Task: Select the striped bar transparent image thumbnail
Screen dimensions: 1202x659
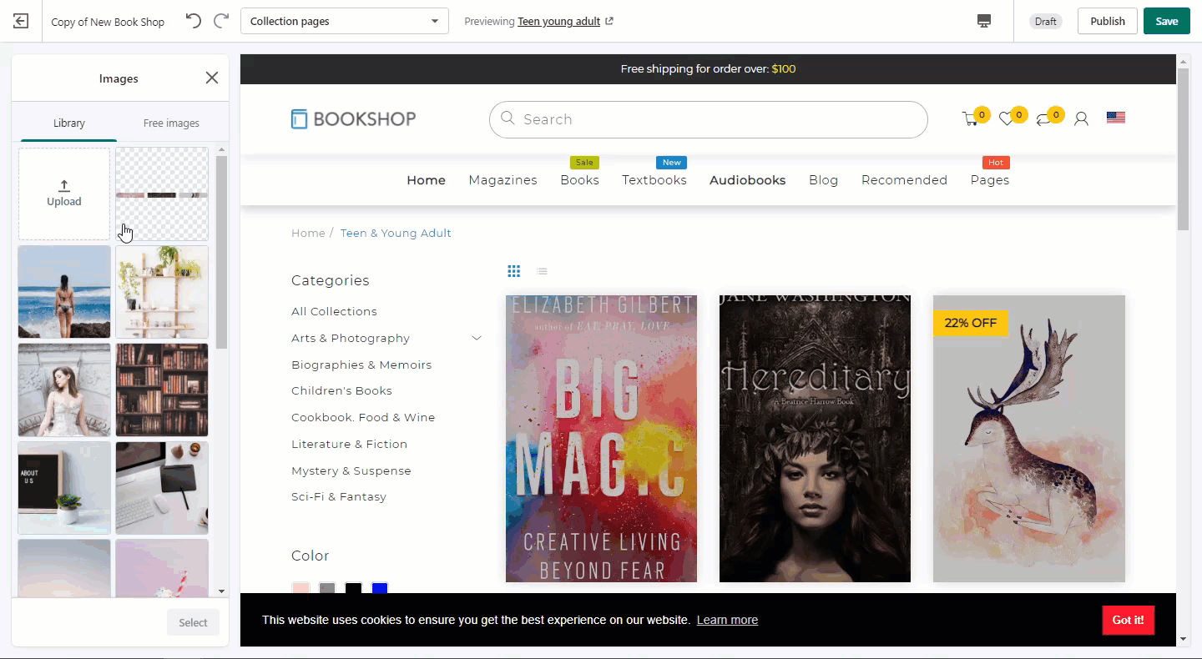Action: (162, 194)
